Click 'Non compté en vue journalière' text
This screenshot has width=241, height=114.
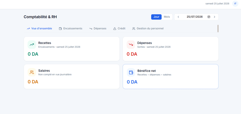pyautogui.click(x=55, y=74)
